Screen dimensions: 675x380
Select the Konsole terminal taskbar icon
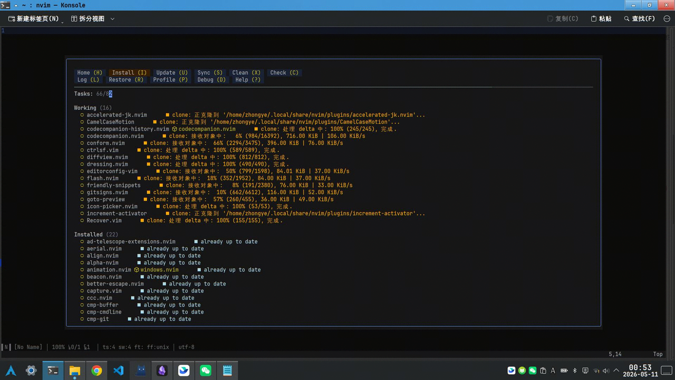(53, 370)
